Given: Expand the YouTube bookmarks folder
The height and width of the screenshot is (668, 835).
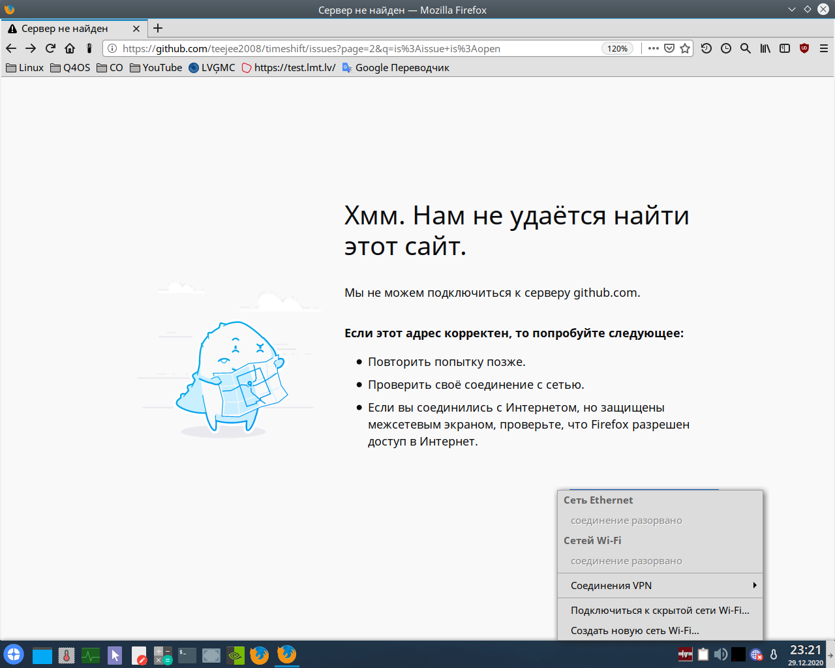Looking at the screenshot, I should (x=156, y=68).
